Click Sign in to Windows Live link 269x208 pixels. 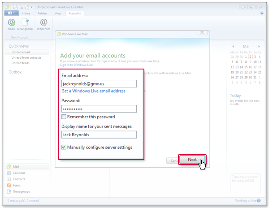click(76, 65)
